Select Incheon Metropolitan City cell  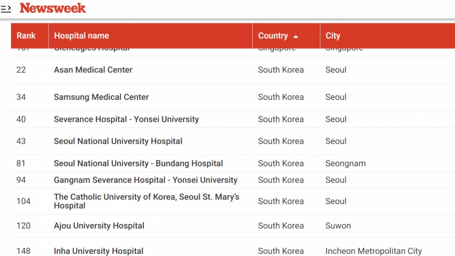(x=374, y=251)
